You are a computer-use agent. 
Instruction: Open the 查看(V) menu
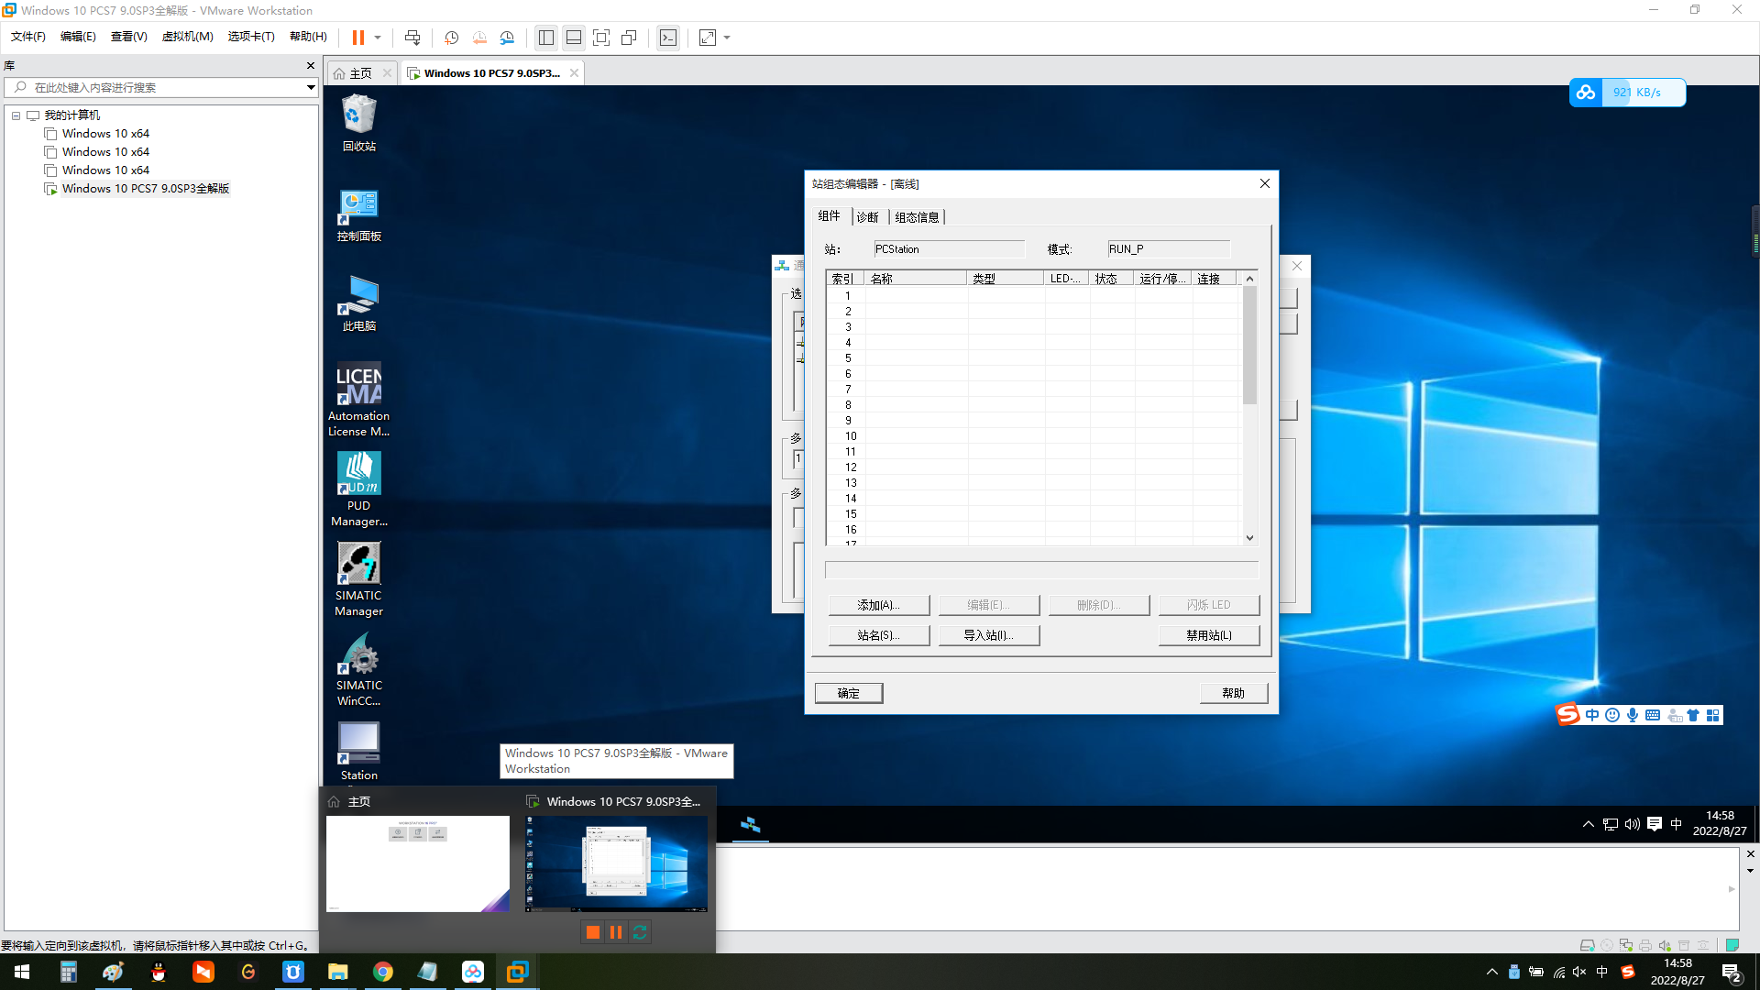click(x=128, y=37)
